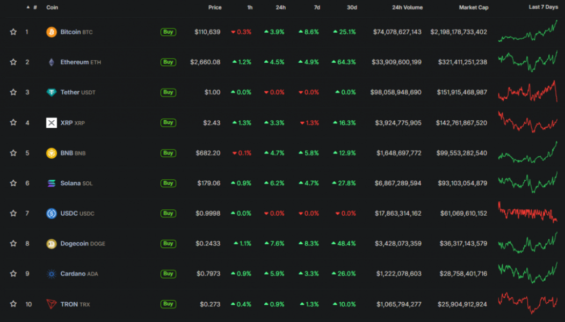Toggle favorite star for Cardano
Screen dimensions: 565x322
(x=13, y=274)
